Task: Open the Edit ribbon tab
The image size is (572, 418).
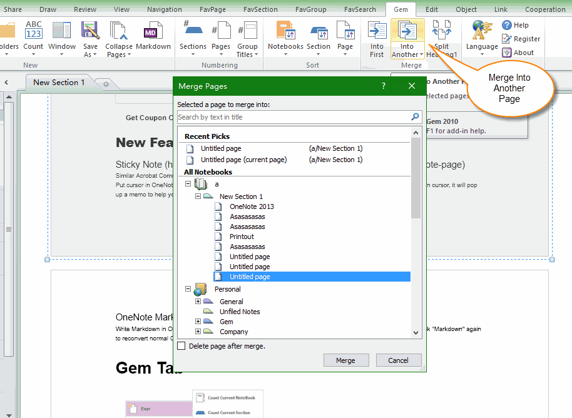Action: click(432, 9)
